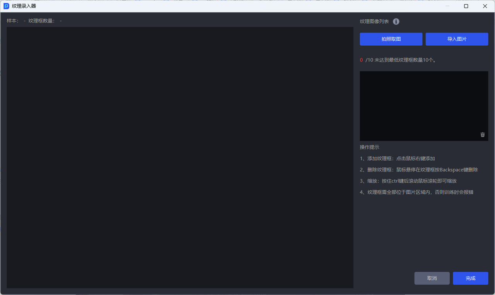Select the black texture image thumbnail
The height and width of the screenshot is (295, 495).
click(x=423, y=106)
